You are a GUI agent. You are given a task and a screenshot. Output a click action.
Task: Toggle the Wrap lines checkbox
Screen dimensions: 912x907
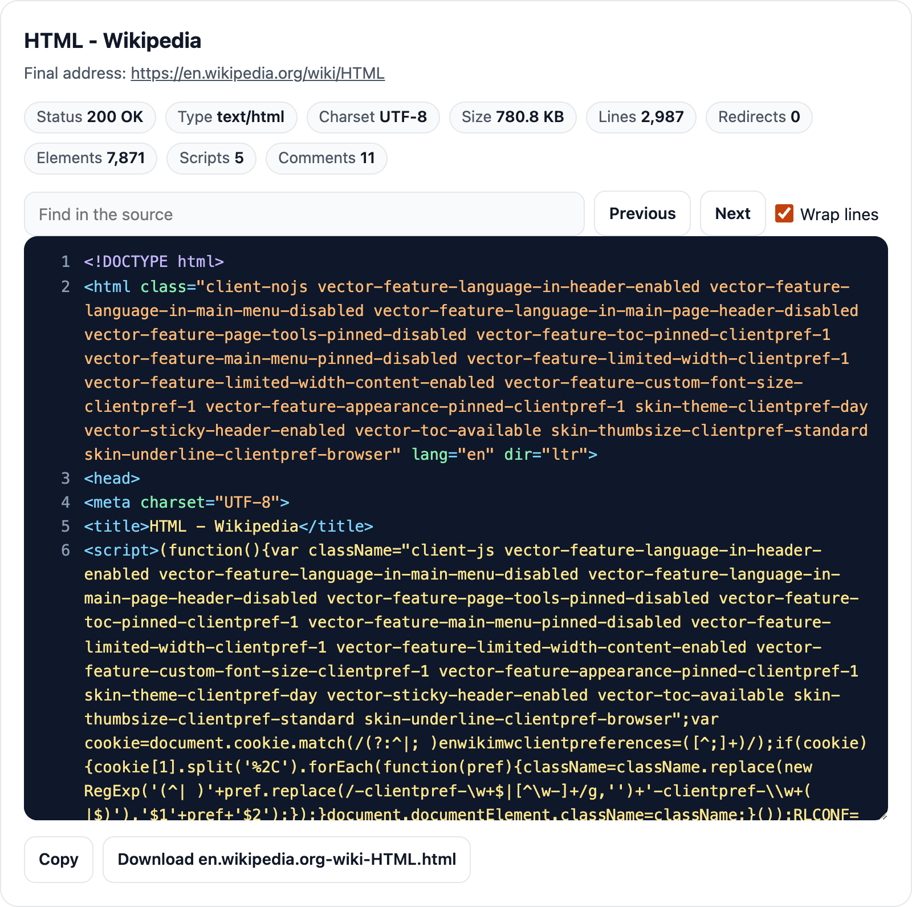784,214
